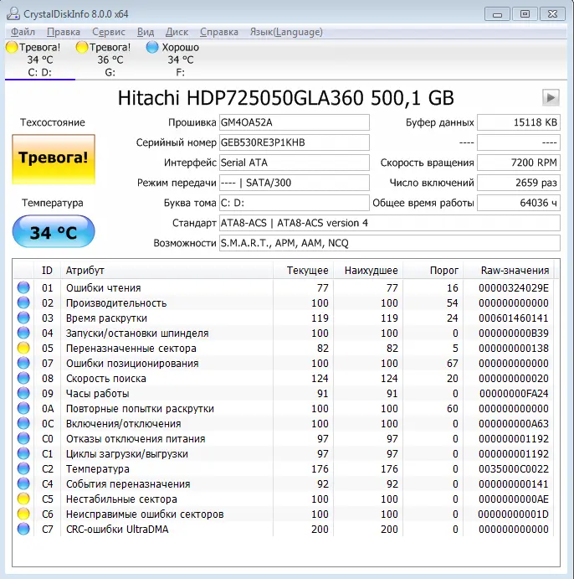This screenshot has width=574, height=579.
Task: Click yellow status icon for Reallocated sectors (05)
Action: point(23,348)
